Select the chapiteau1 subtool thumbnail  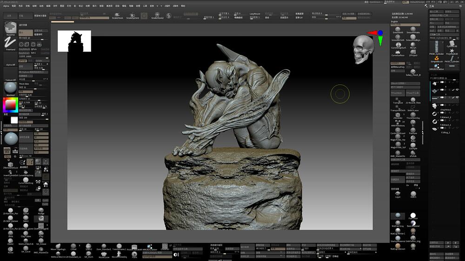tap(434, 106)
